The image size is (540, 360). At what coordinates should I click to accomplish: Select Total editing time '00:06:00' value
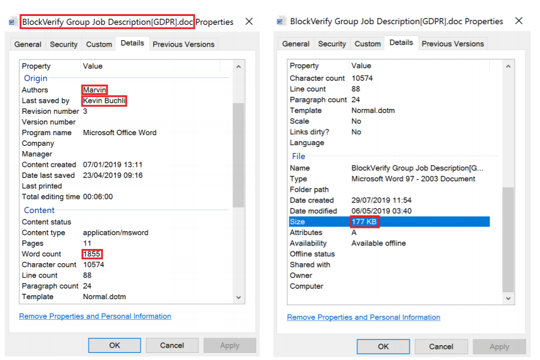click(x=98, y=197)
